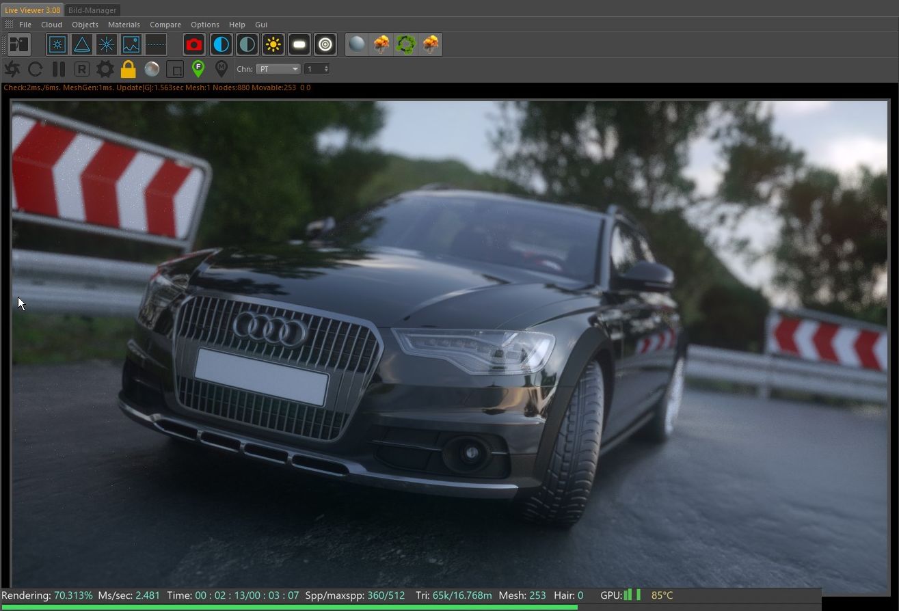
Task: Click the grey sphere material icon
Action: [x=357, y=45]
